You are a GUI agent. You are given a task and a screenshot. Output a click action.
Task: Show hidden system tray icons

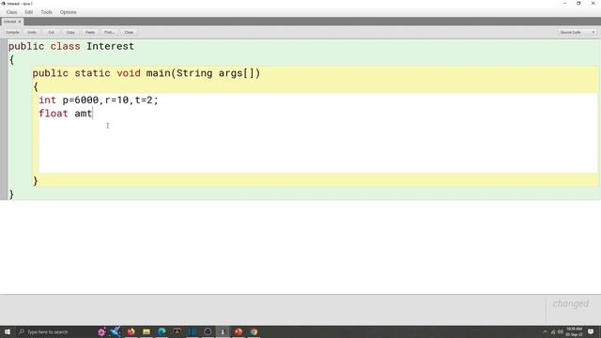point(545,331)
